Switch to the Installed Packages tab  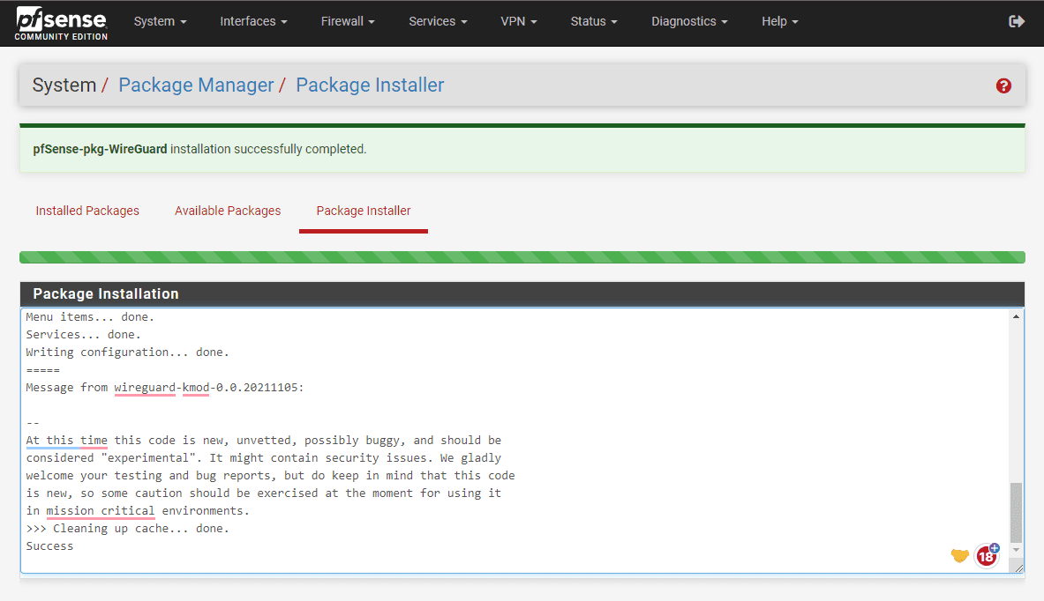tap(87, 211)
